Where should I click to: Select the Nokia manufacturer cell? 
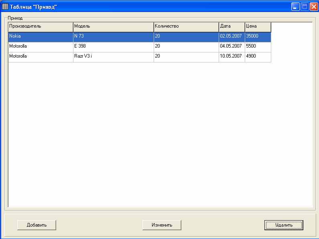click(41, 37)
